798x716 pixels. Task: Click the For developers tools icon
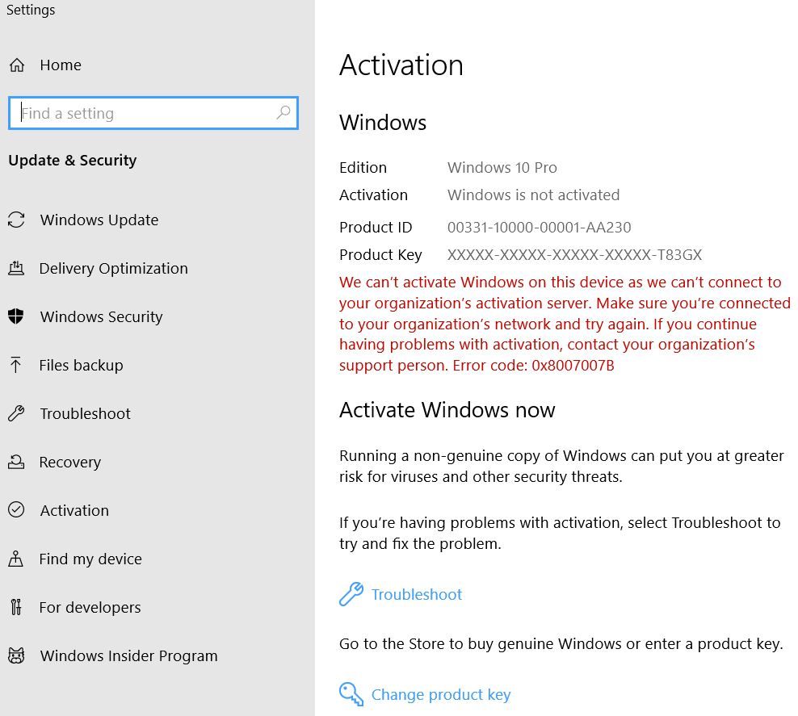coord(16,607)
